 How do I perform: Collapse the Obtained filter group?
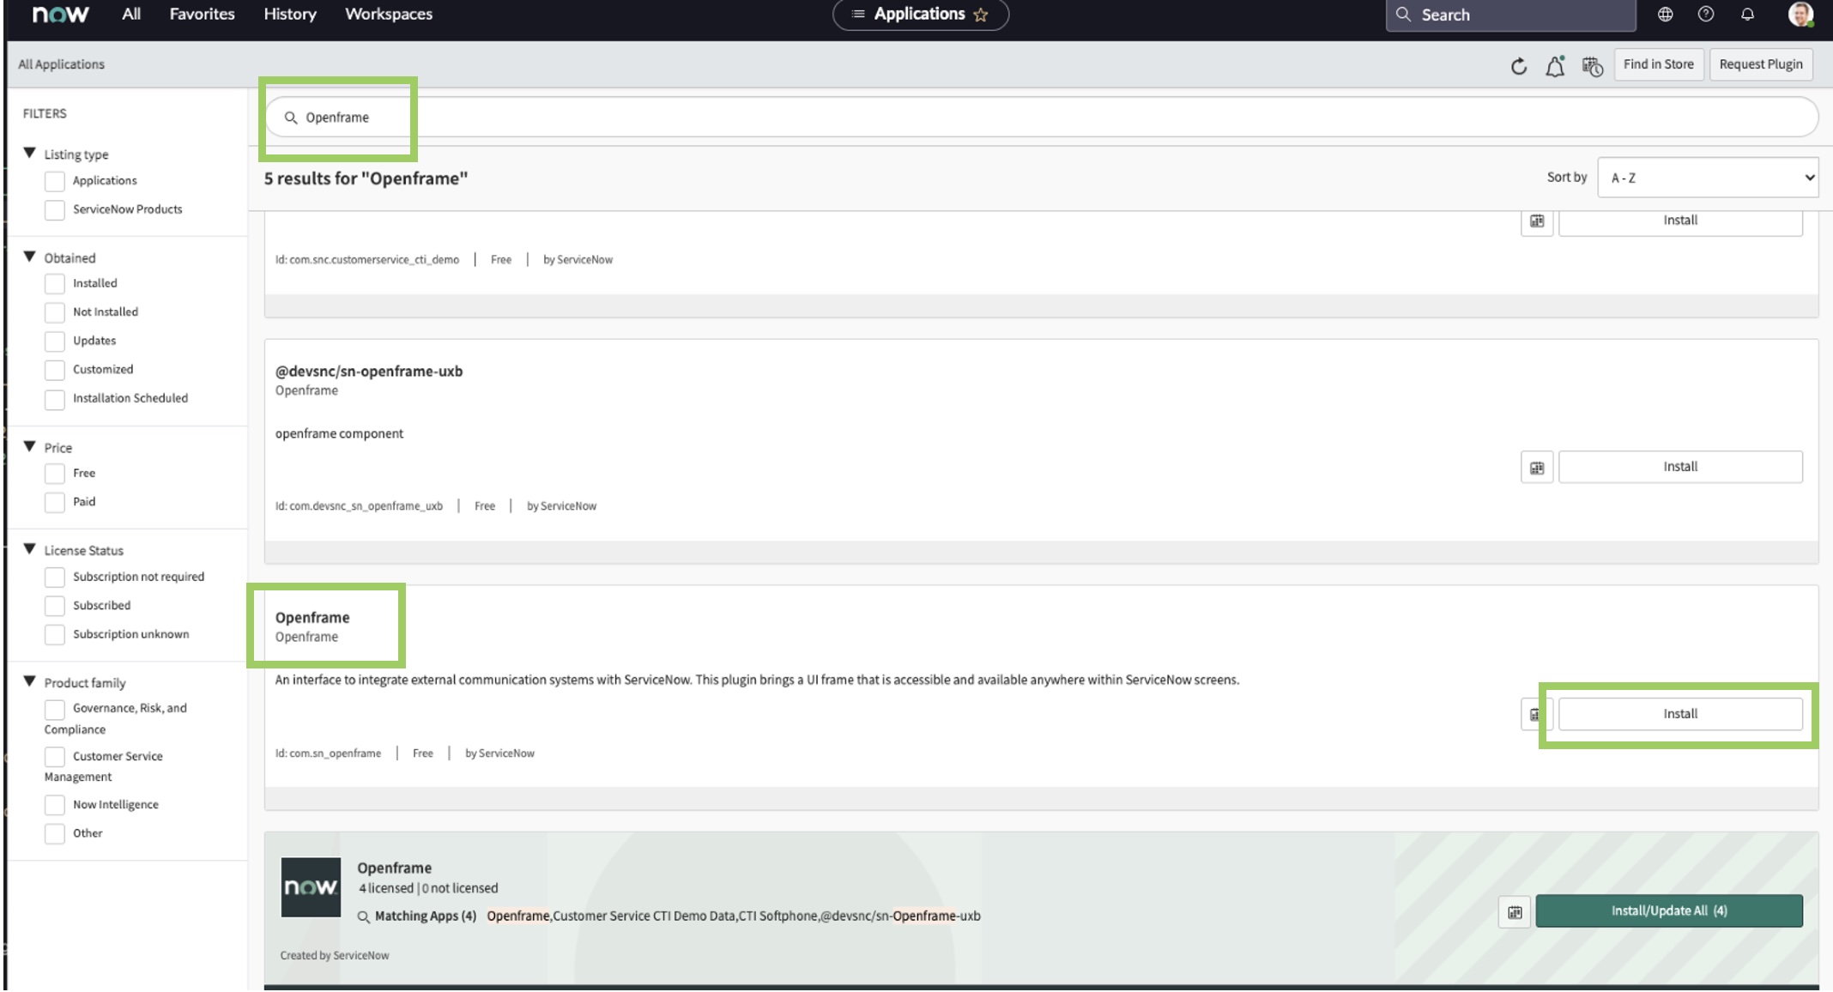(29, 257)
